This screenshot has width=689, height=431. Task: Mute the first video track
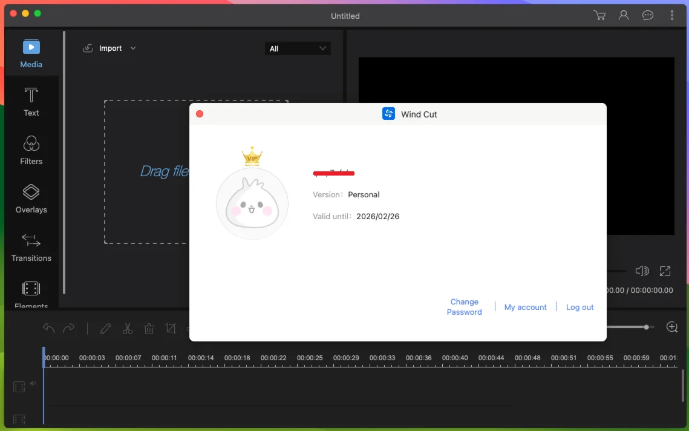(33, 384)
